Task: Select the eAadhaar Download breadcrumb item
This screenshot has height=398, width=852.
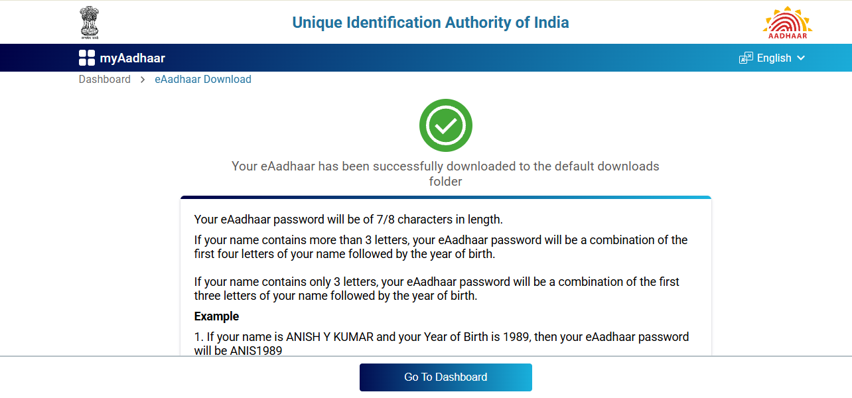Action: coord(203,79)
